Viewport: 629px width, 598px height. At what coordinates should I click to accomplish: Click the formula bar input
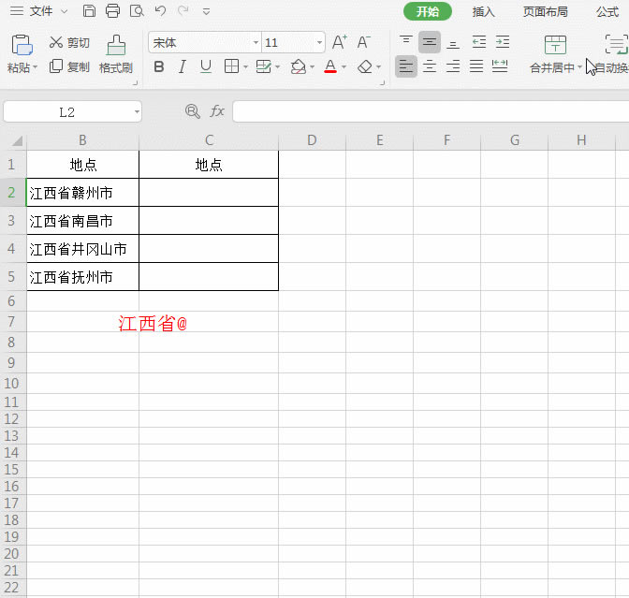tap(431, 111)
